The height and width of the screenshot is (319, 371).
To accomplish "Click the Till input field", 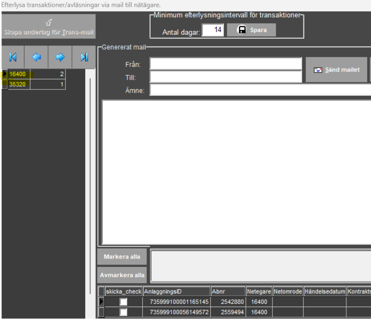I will (x=225, y=77).
